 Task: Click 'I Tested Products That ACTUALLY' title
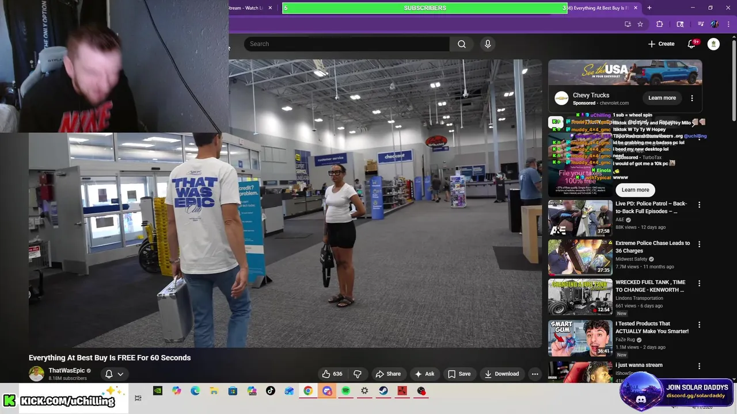tap(652, 327)
